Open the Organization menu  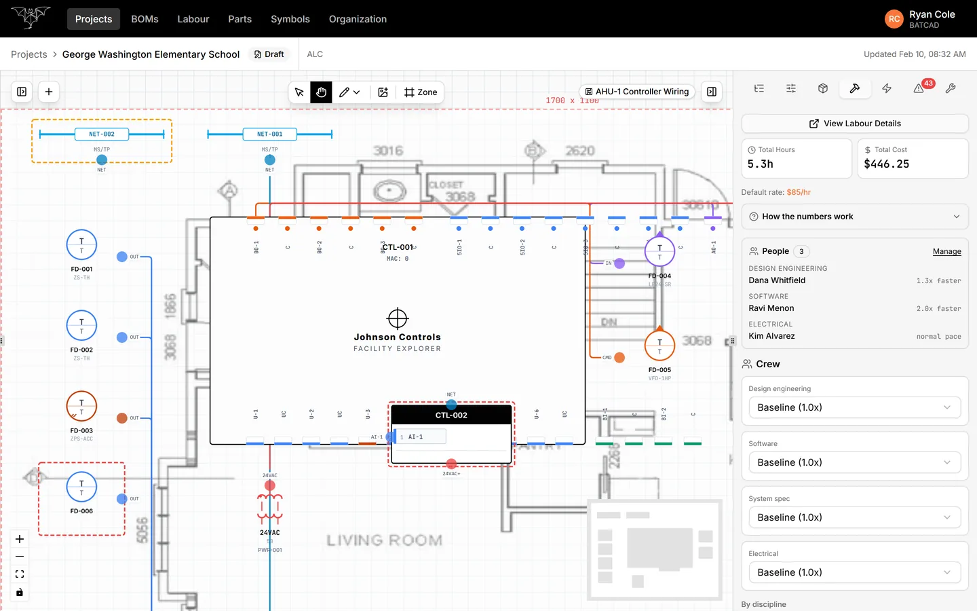358,19
